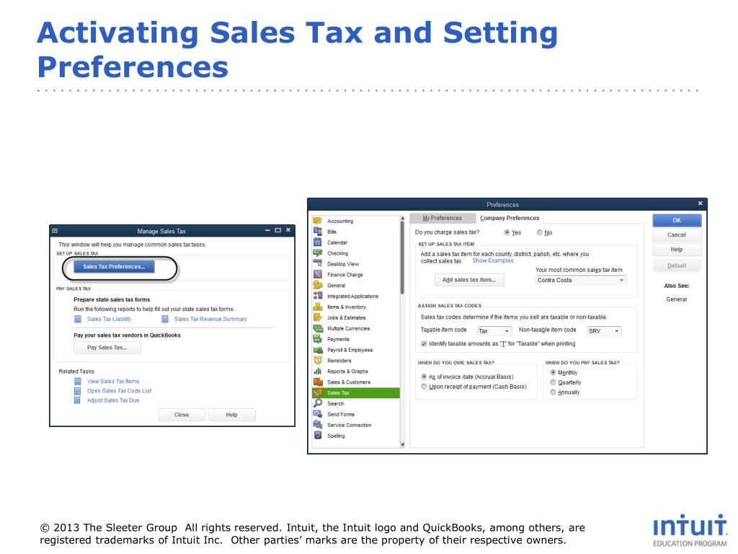
Task: Open the Payroll & Employees icon
Action: click(x=318, y=350)
